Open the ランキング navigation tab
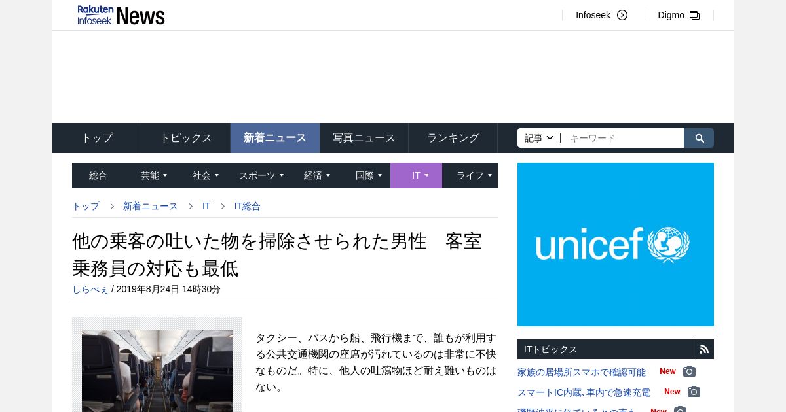Viewport: 786px width, 412px height. [x=453, y=138]
